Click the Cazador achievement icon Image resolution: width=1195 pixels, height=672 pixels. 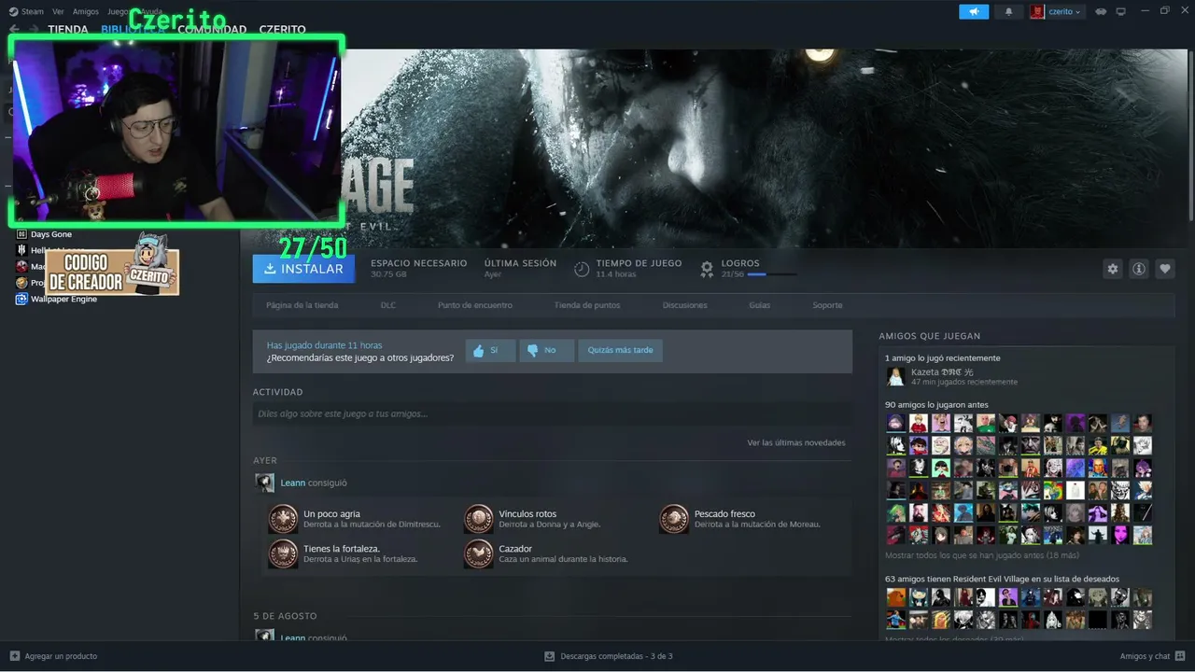(x=479, y=554)
